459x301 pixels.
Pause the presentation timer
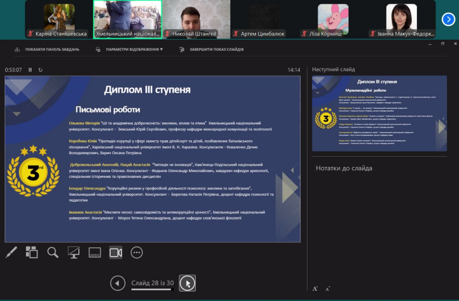tap(30, 70)
